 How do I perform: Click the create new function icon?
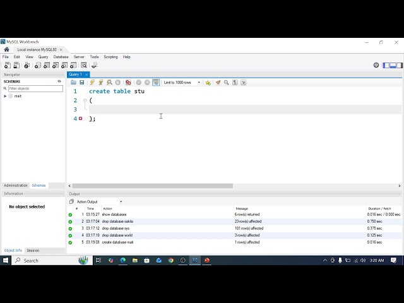point(73,66)
